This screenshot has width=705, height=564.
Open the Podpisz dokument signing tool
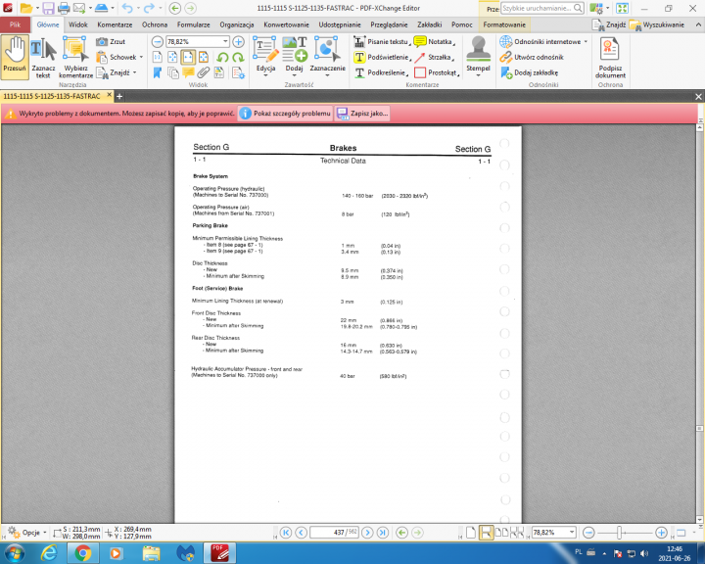(610, 58)
